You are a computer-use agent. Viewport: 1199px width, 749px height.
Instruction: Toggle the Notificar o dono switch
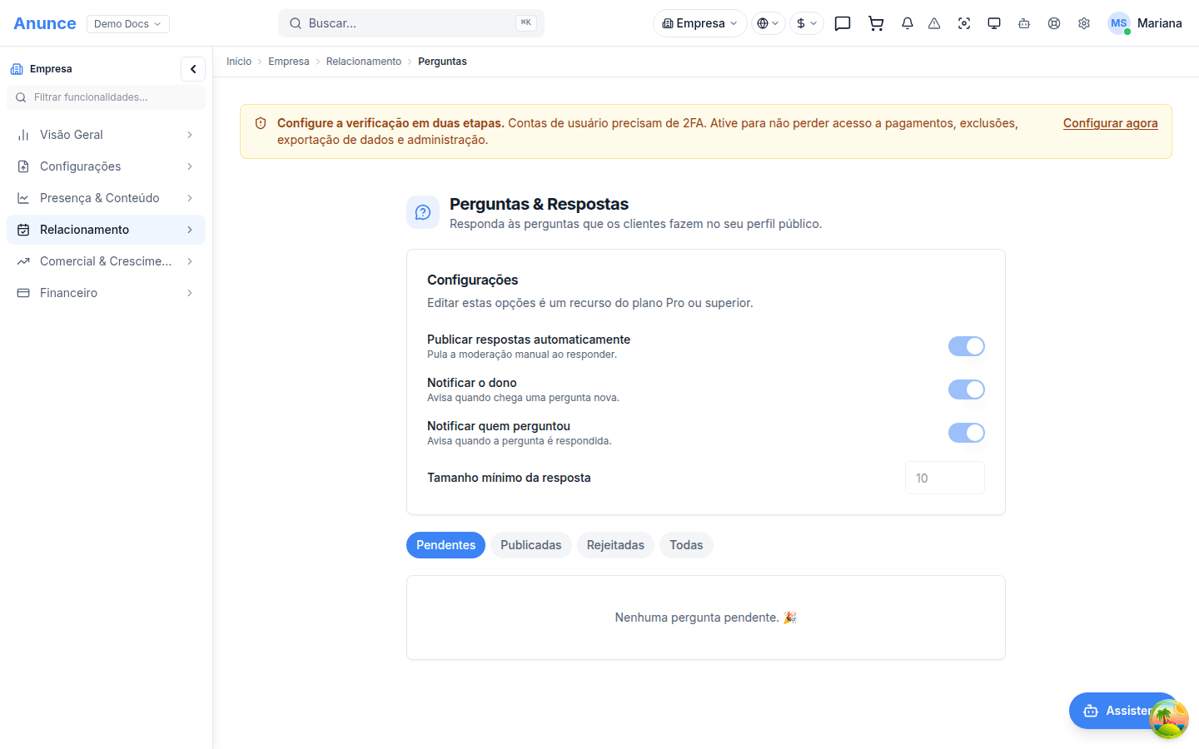[967, 389]
